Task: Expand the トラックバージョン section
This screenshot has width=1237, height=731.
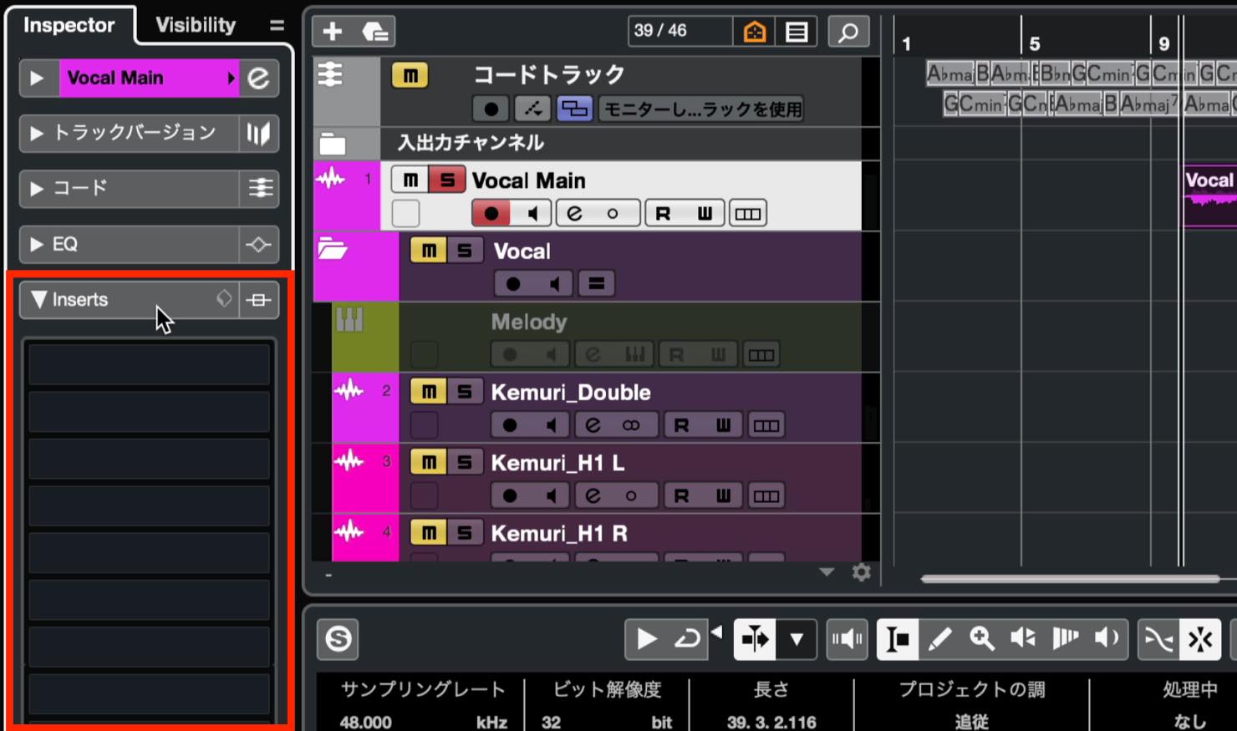Action: (37, 133)
